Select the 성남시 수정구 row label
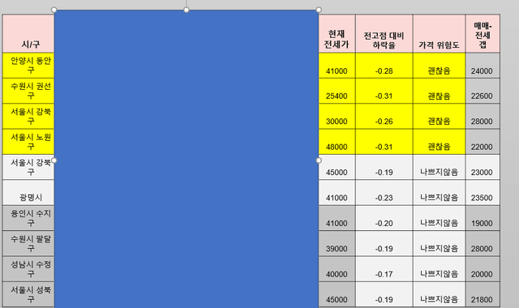The image size is (519, 308). [x=28, y=269]
